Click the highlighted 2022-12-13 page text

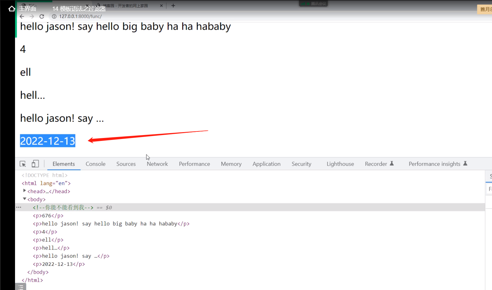pos(48,141)
